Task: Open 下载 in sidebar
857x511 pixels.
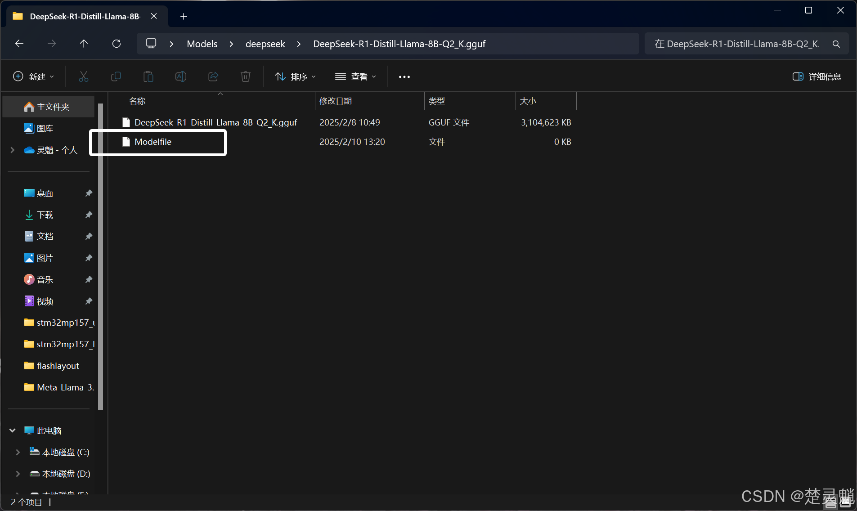Action: (45, 215)
